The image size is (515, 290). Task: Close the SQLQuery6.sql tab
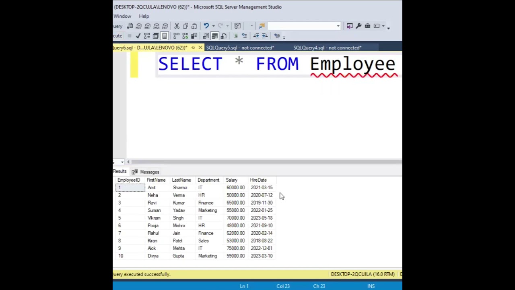(200, 48)
